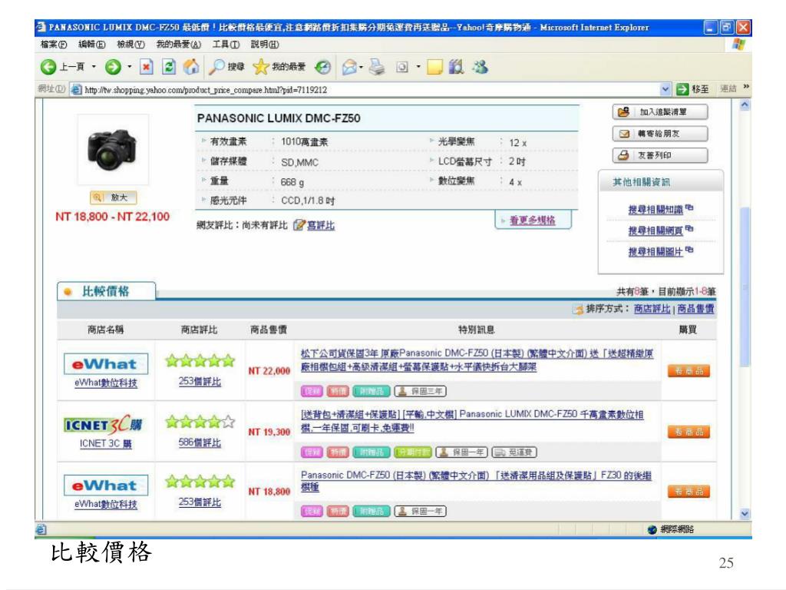This screenshot has height=590, width=786.
Task: Click the 轉寄給朋友 button
Action: click(x=659, y=134)
